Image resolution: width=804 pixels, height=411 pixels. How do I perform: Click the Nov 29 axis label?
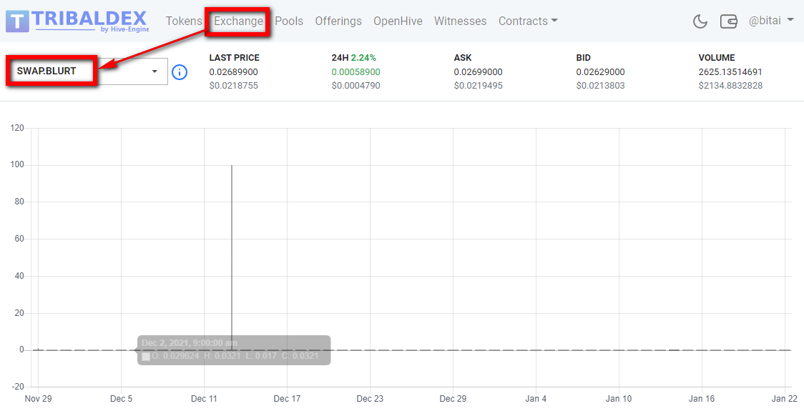(x=38, y=398)
